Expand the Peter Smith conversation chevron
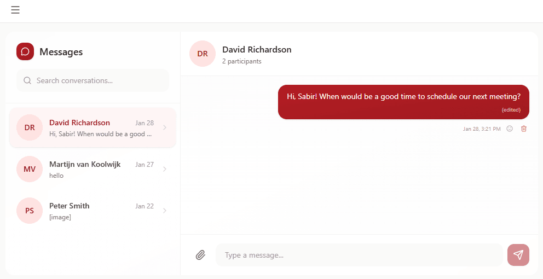543x279 pixels. click(165, 211)
